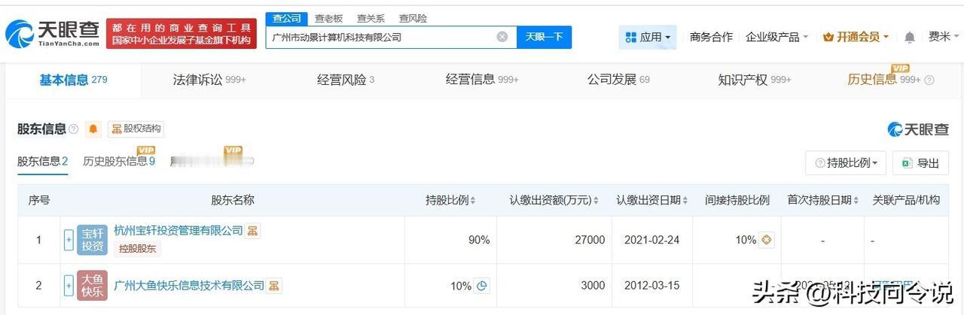The image size is (964, 315).
Task: Click the indirect holding icon beside 10% in row 1
Action: click(767, 240)
